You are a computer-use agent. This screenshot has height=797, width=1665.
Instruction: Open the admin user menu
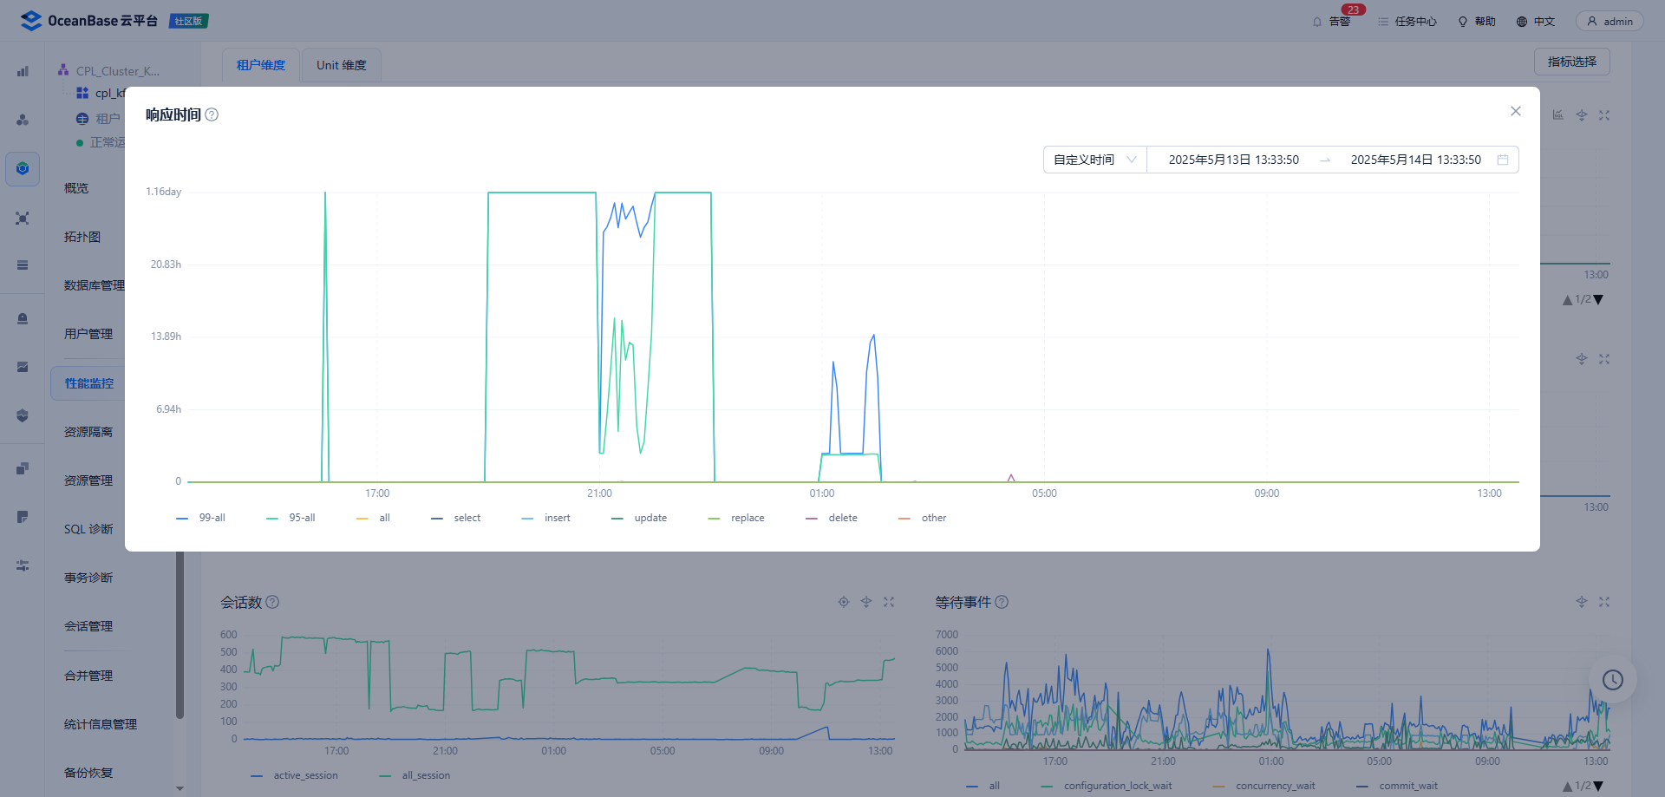coord(1609,22)
